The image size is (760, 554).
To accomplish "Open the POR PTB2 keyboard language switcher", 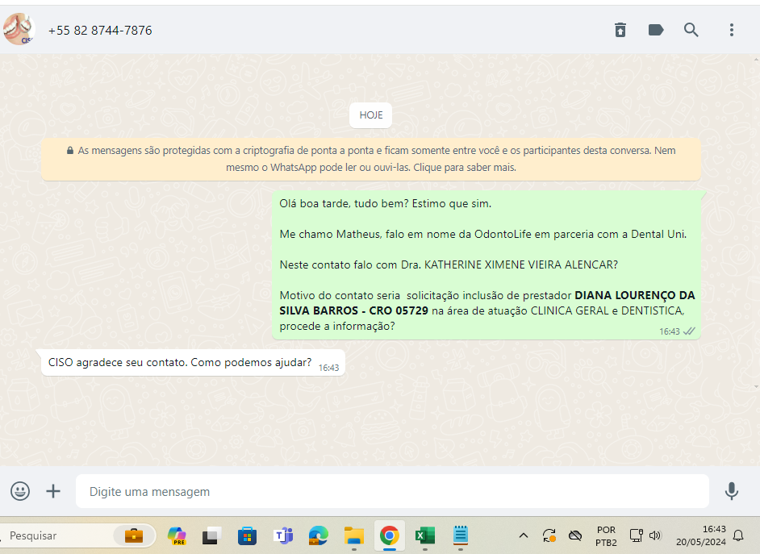I will [606, 535].
